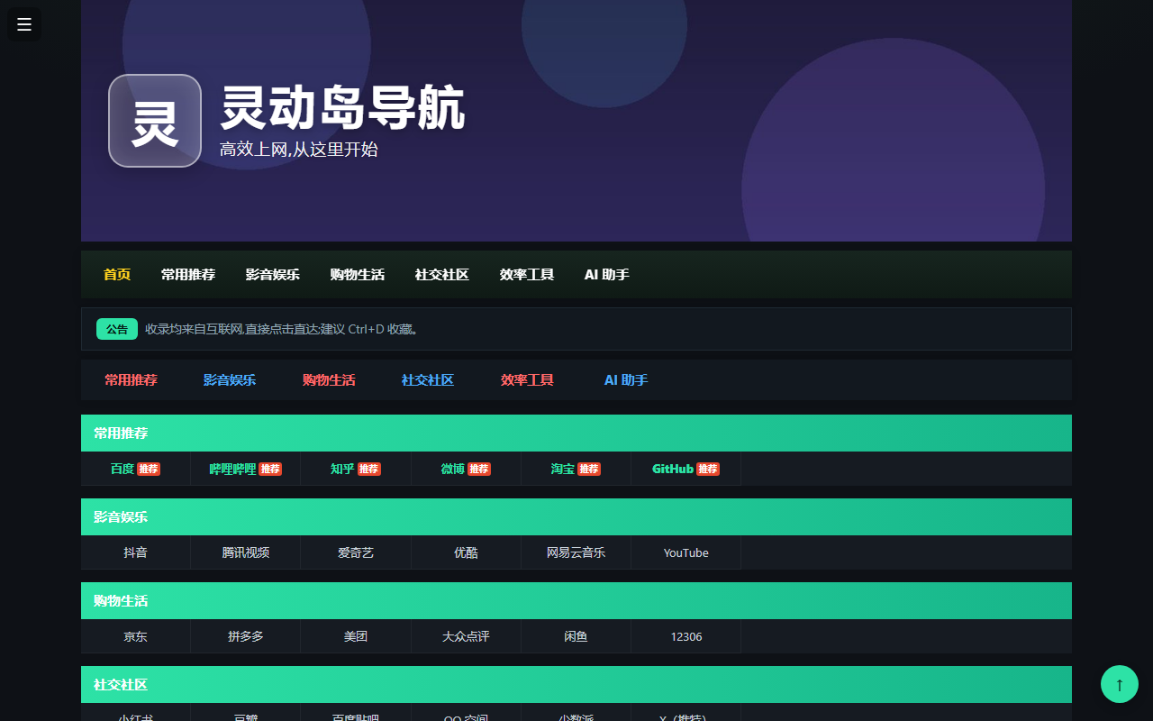This screenshot has height=721, width=1153.
Task: Open the YouTube link
Action: click(686, 552)
